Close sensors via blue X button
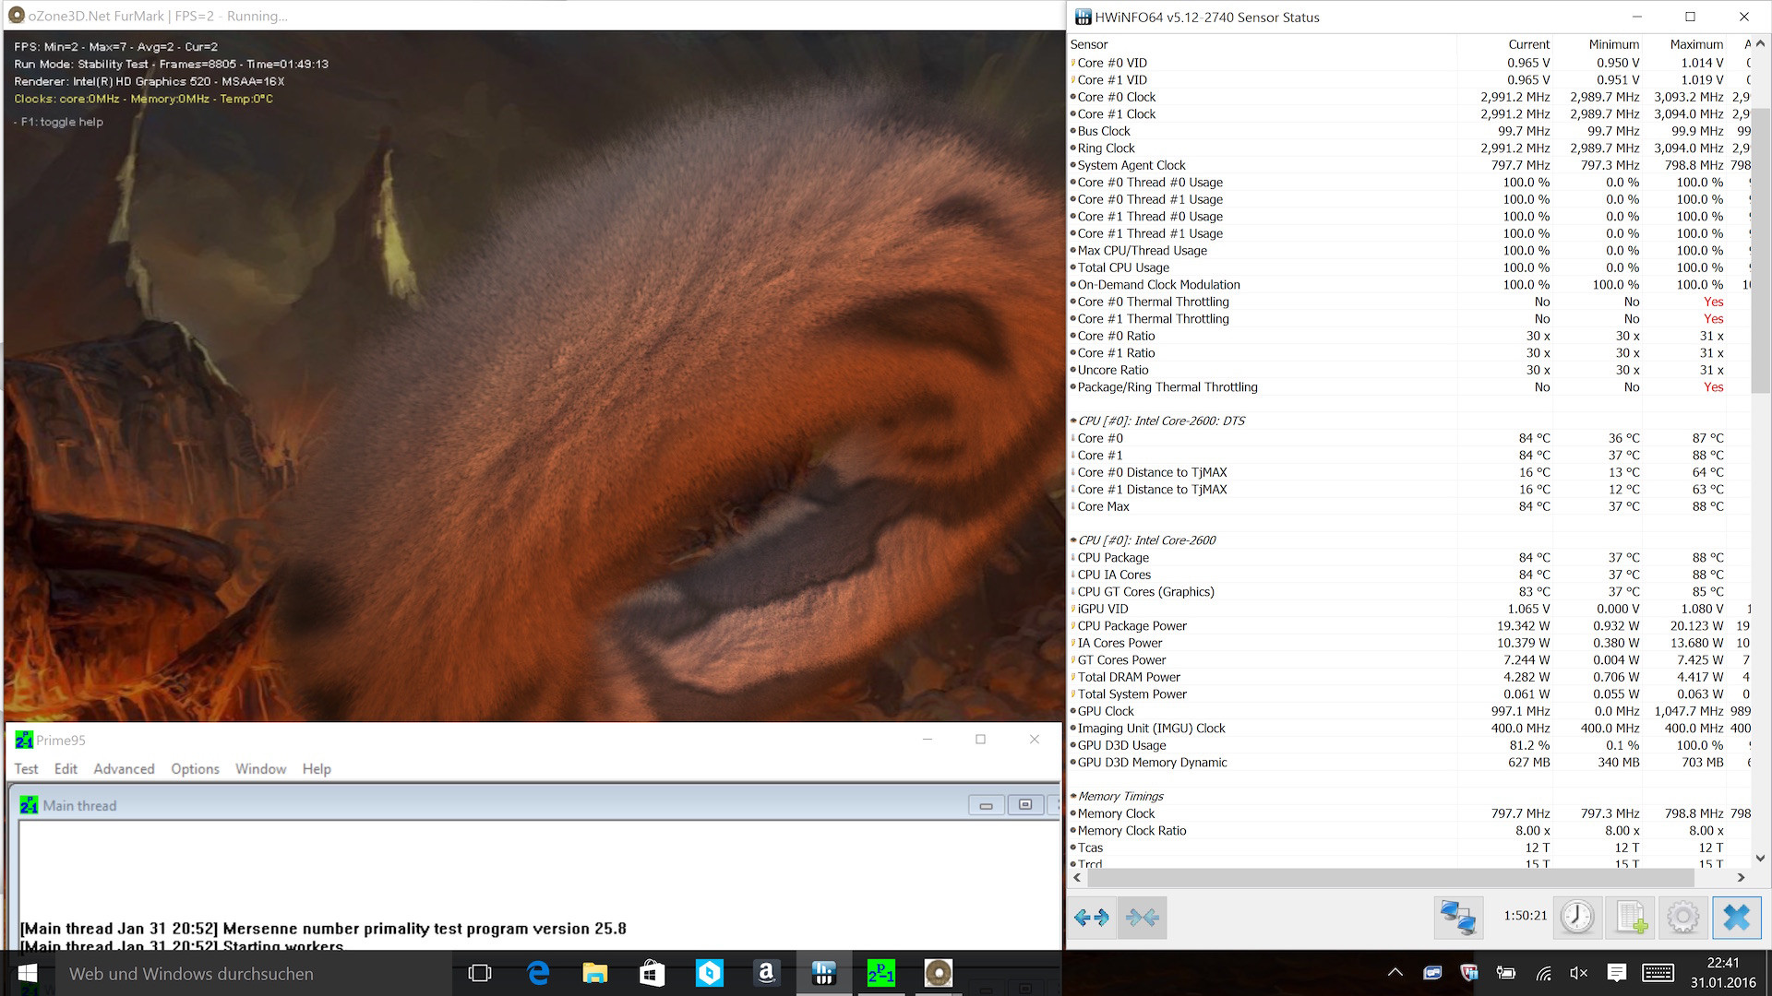 click(1736, 918)
